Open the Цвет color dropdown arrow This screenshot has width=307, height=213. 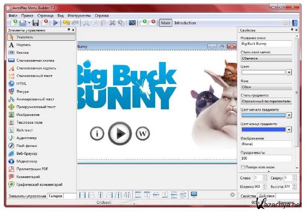(289, 73)
